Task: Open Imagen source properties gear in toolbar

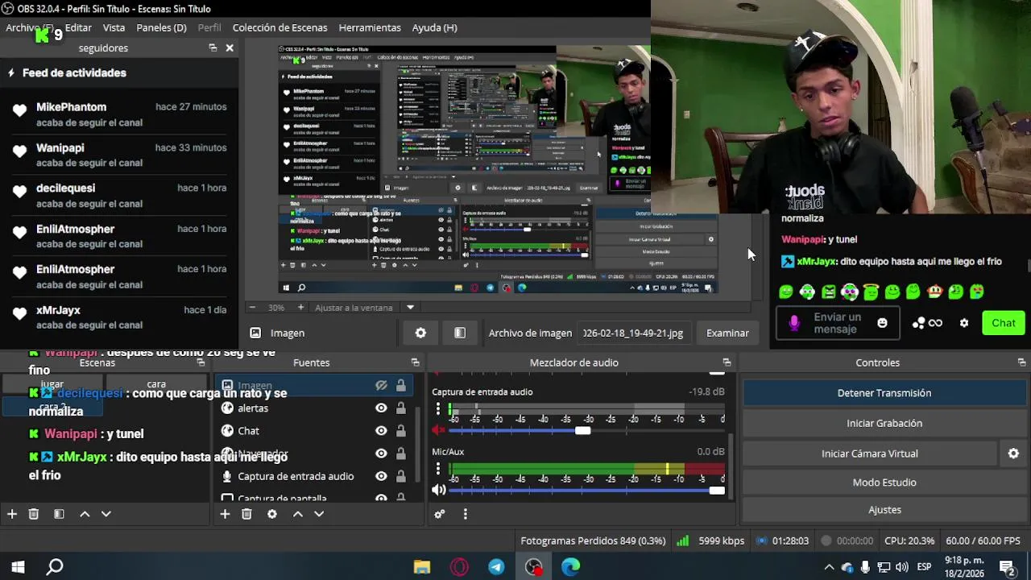Action: coord(420,333)
